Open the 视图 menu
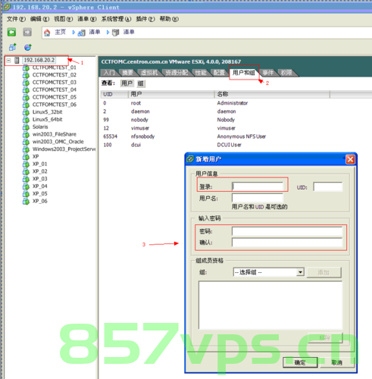This screenshot has width=372, height=379. click(63, 19)
